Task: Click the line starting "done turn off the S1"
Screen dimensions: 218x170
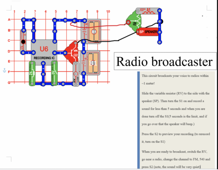Action: point(174,117)
